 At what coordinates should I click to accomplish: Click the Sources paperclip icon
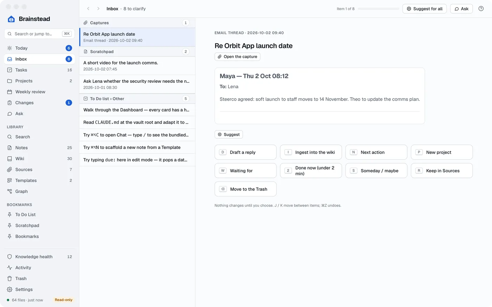pyautogui.click(x=9, y=169)
